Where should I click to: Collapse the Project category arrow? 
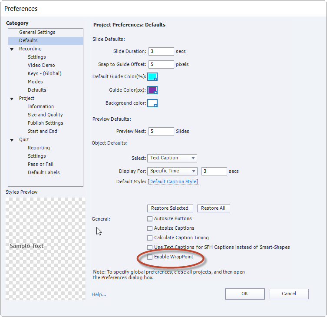tap(12, 99)
